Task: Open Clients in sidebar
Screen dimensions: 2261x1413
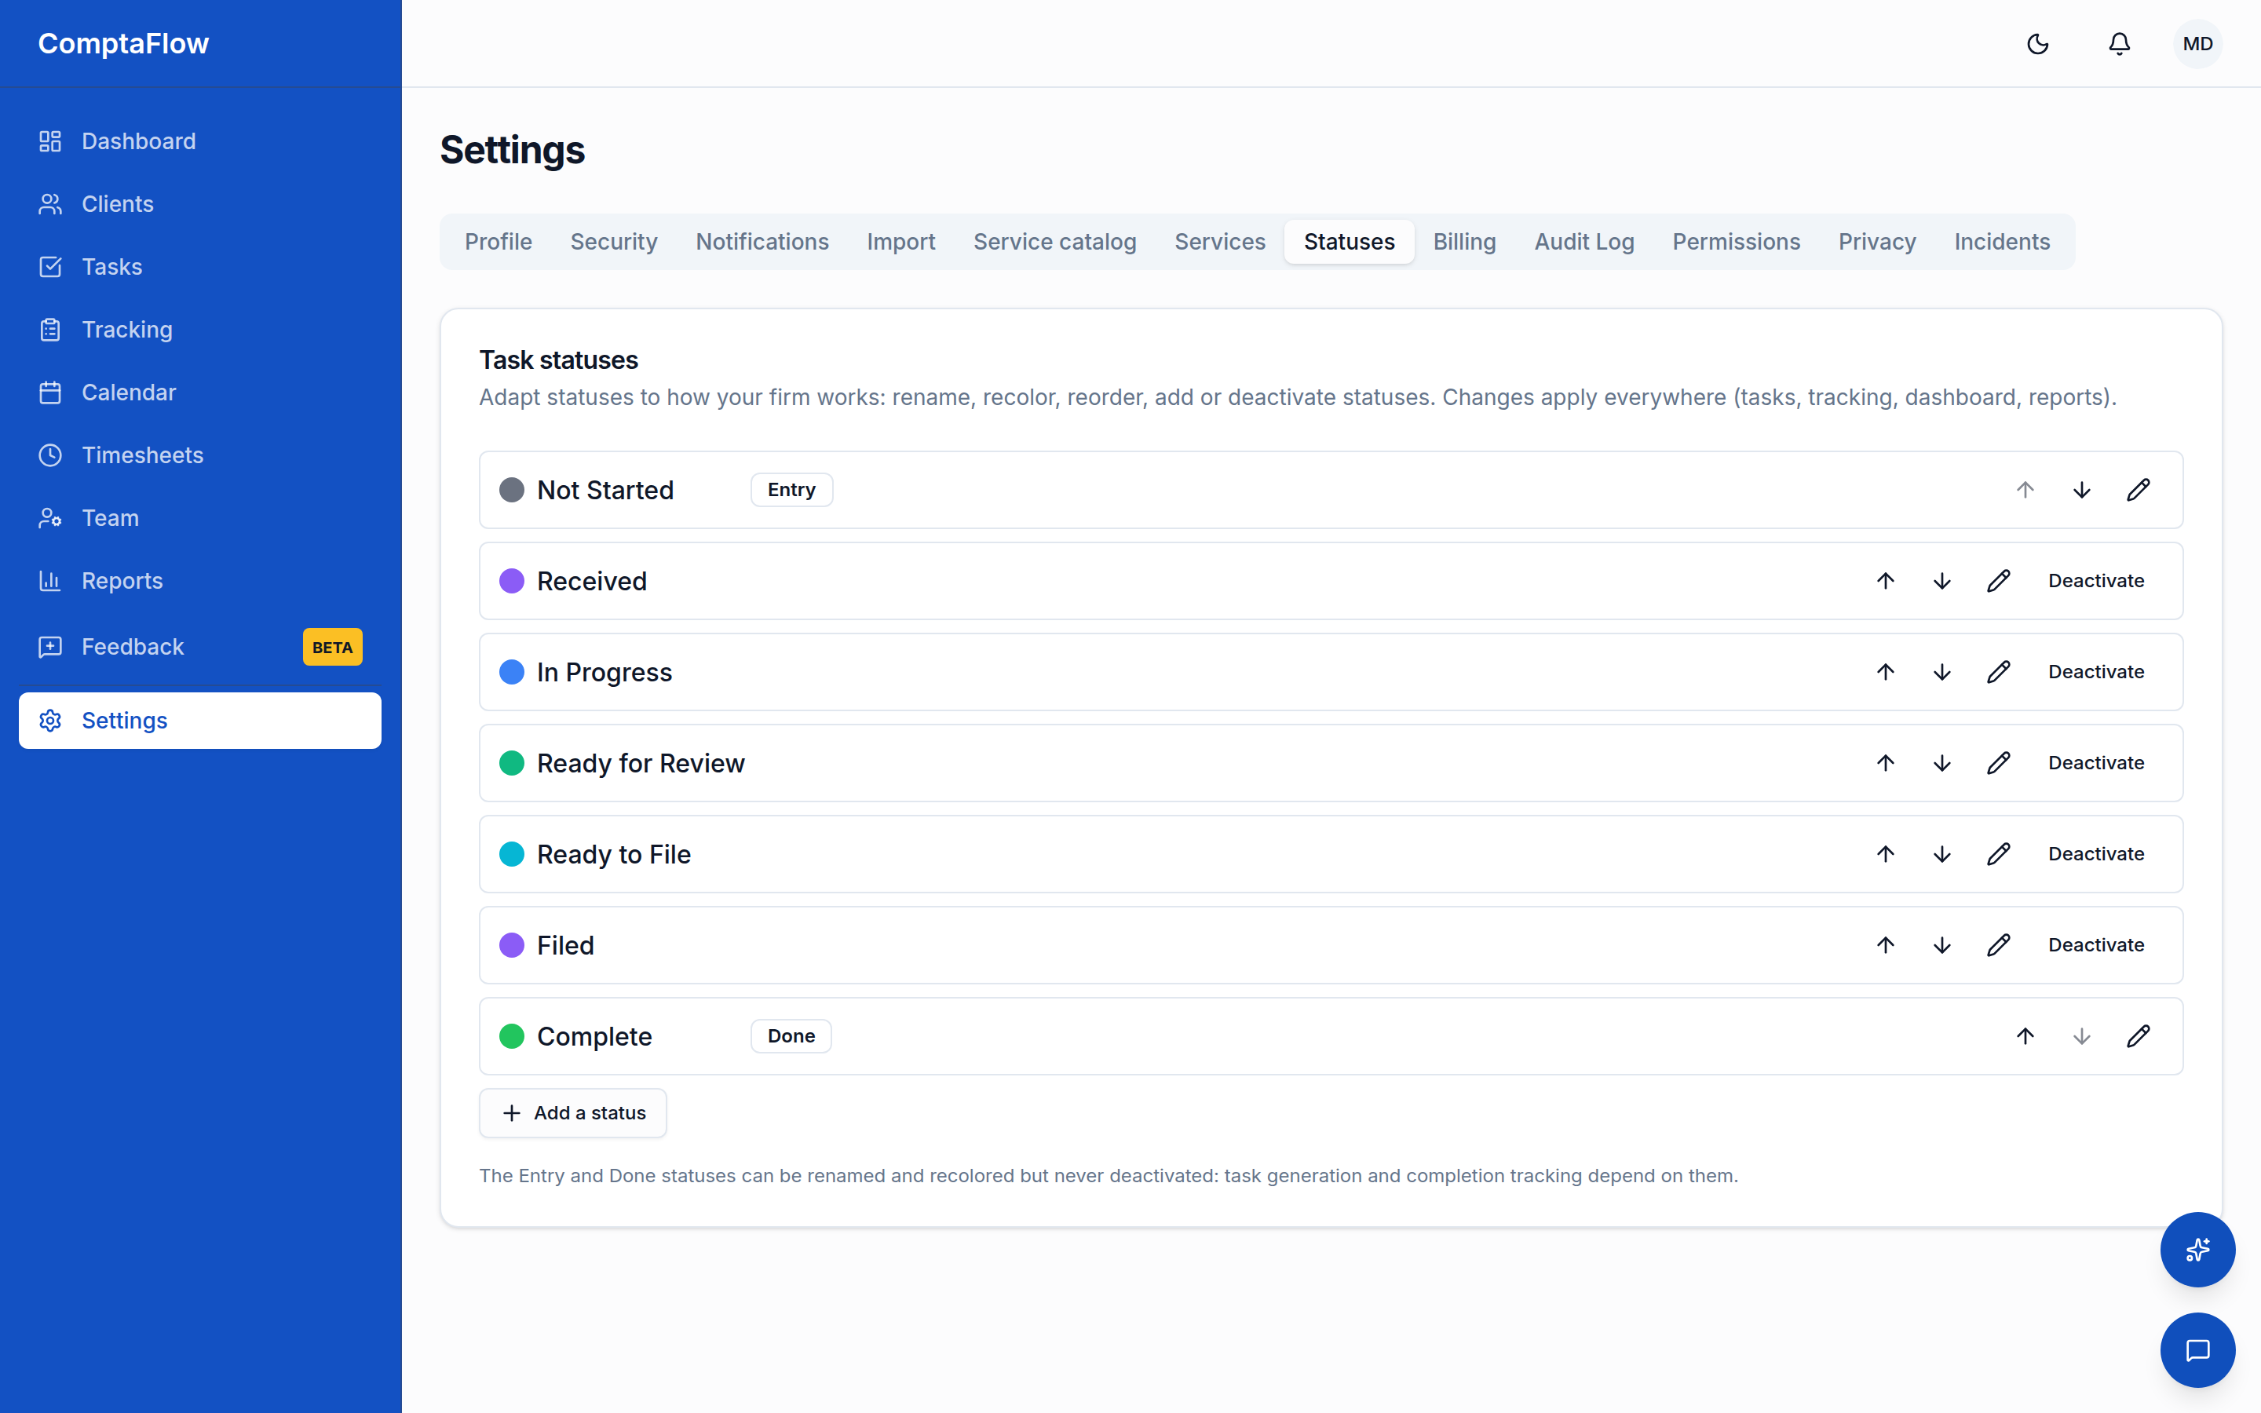Action: coord(200,204)
